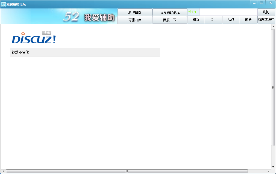Minimize the 我爱辅助论坛 window
Screen dimensions: 276x174
(x=254, y=3)
